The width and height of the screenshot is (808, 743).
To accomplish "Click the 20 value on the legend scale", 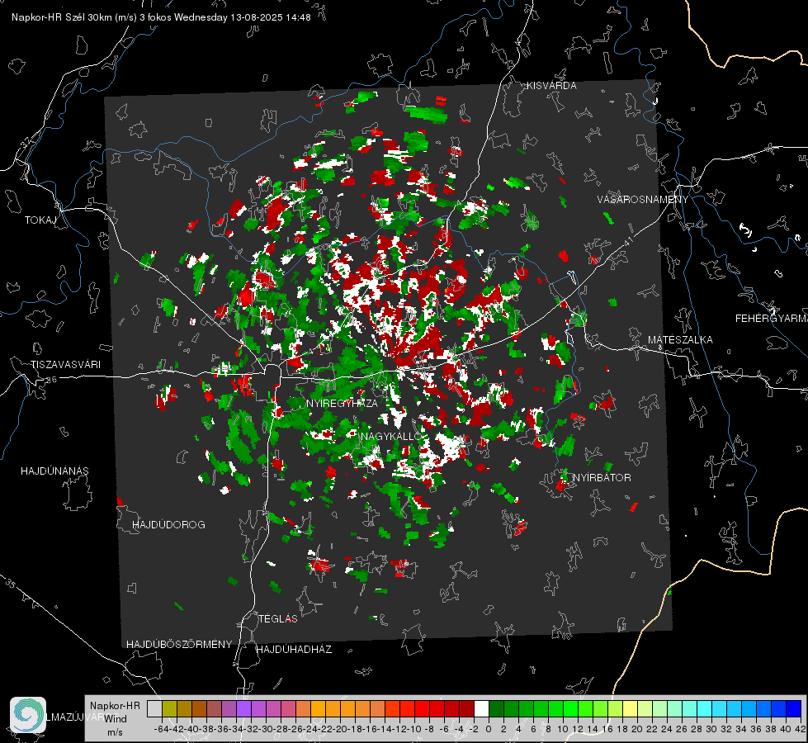I will click(x=637, y=729).
